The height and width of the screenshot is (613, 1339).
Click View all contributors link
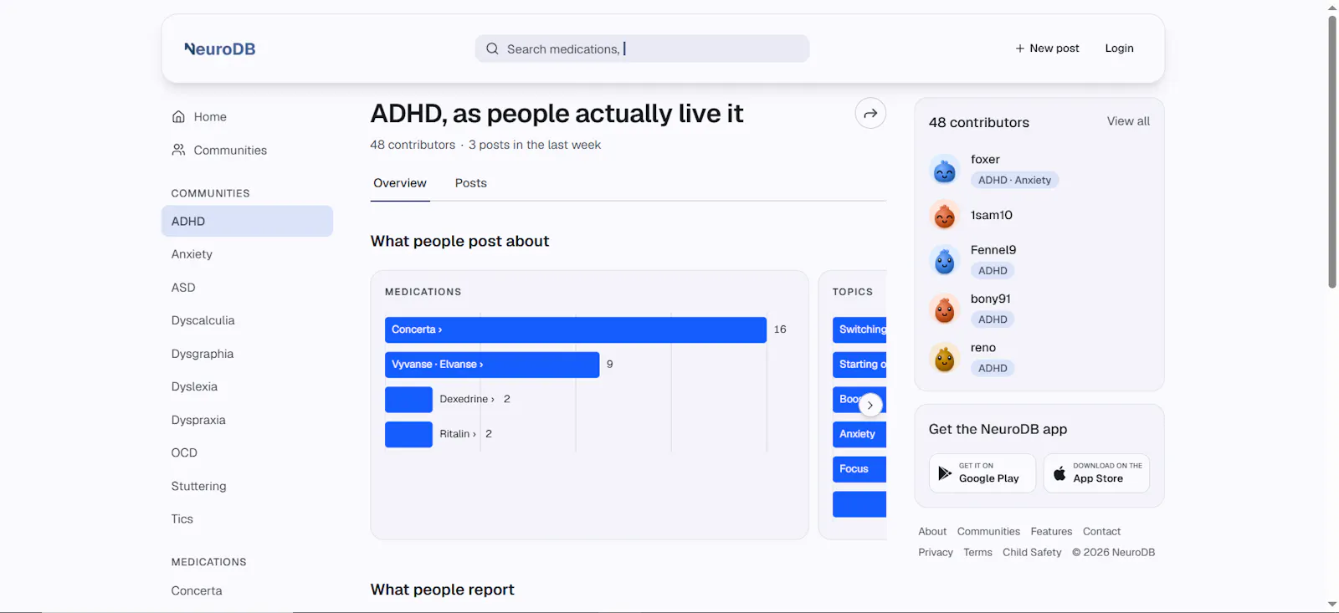coord(1128,121)
